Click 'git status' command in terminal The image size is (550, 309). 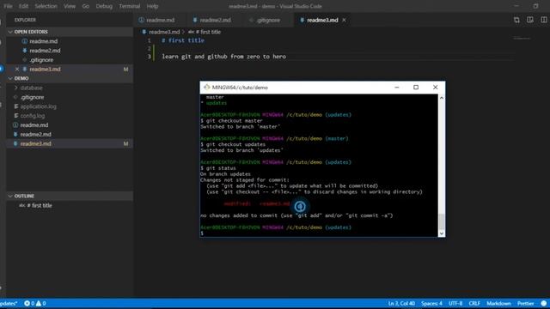[221, 168]
